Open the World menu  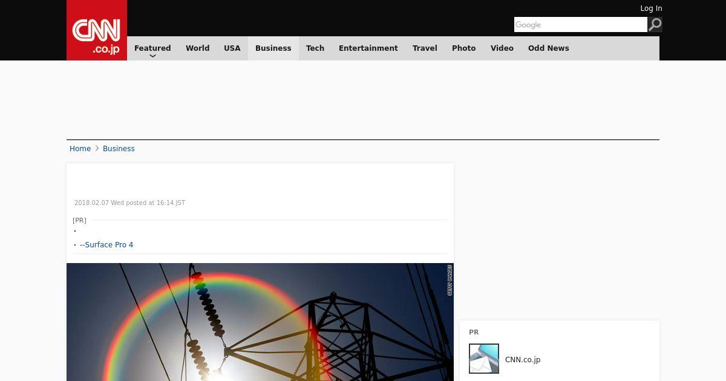pyautogui.click(x=197, y=48)
